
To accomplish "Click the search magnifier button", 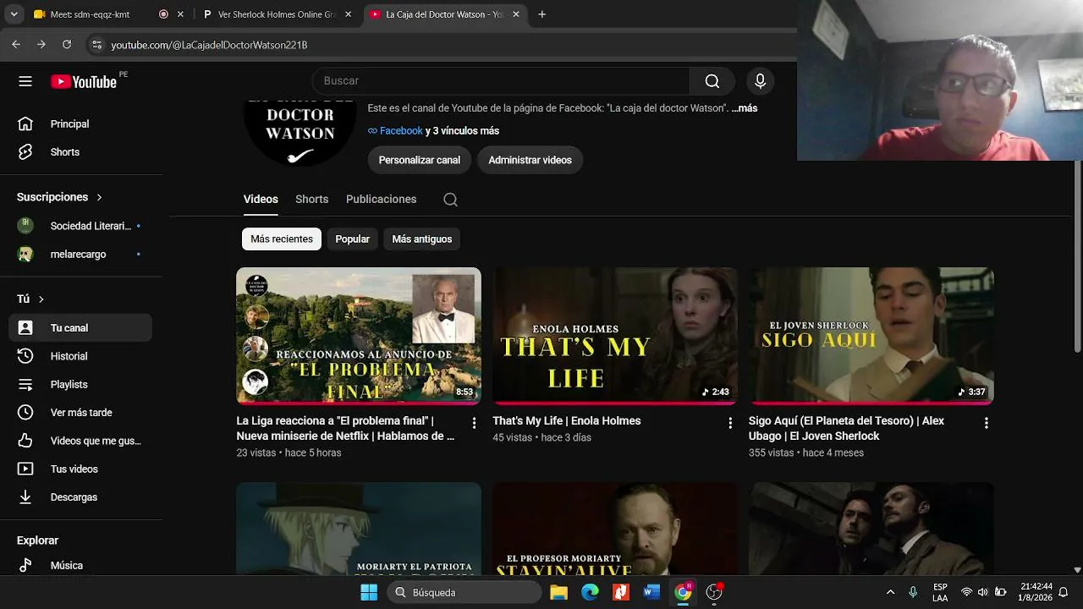I will coord(712,81).
